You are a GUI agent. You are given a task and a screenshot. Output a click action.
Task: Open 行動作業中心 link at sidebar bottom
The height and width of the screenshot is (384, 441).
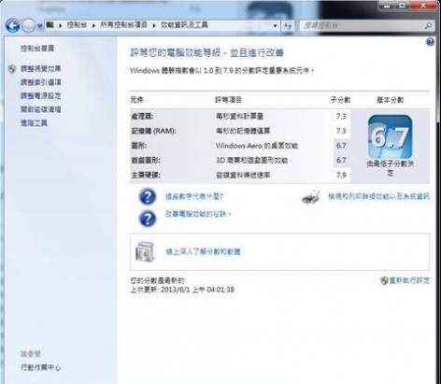[40, 367]
